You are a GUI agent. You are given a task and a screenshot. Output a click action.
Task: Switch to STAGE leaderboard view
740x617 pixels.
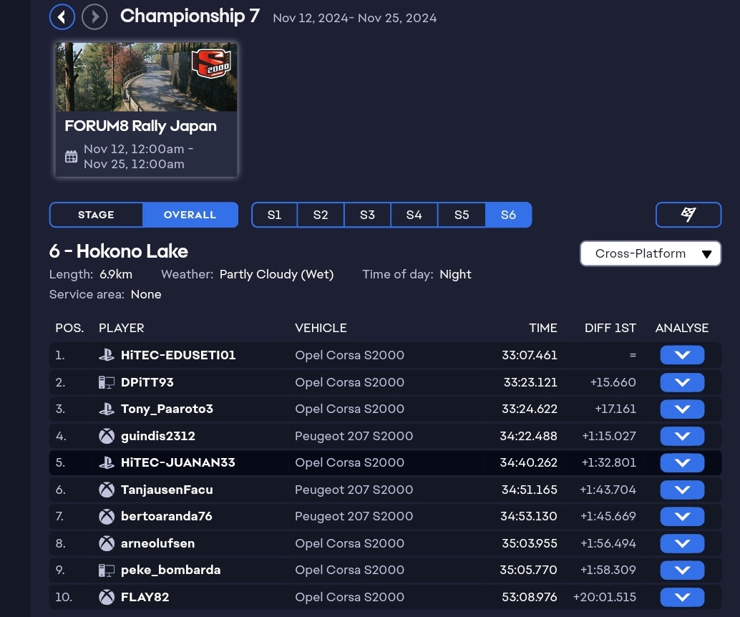(x=96, y=215)
